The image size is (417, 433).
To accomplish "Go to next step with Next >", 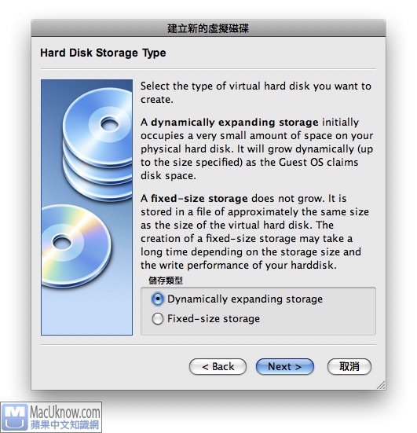I will click(x=285, y=367).
